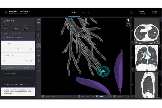Expand the Add Target section
This screenshot has width=162, height=108.
click(x=18, y=73)
